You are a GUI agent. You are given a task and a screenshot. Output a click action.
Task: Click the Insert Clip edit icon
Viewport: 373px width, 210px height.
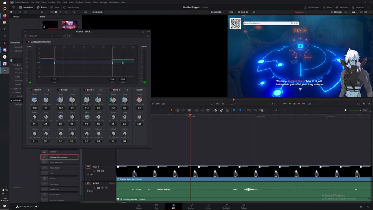click(x=197, y=110)
